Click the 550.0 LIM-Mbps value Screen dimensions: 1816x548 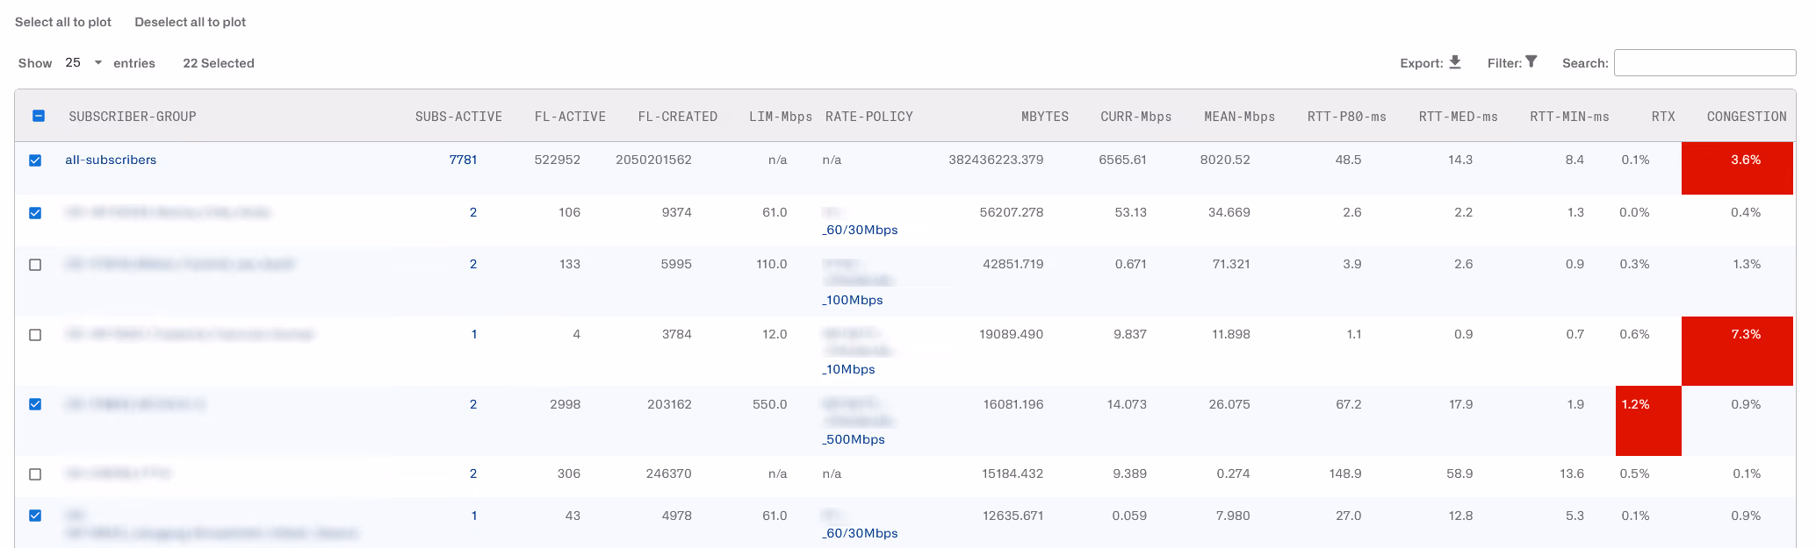pyautogui.click(x=769, y=404)
